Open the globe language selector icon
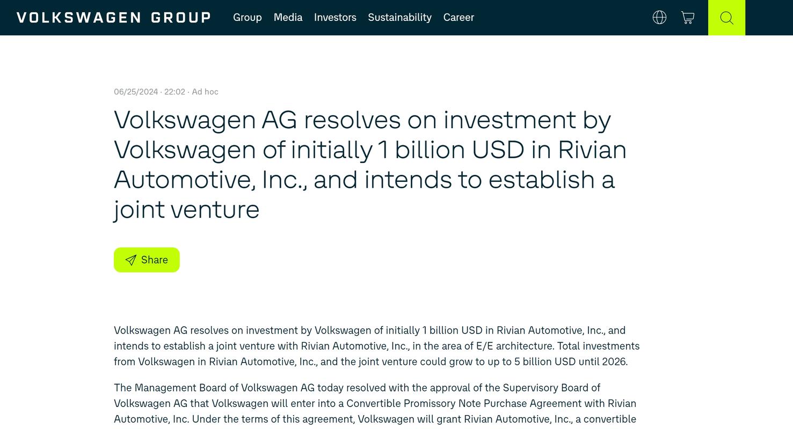Screen dimensions: 793x429 (x=659, y=18)
